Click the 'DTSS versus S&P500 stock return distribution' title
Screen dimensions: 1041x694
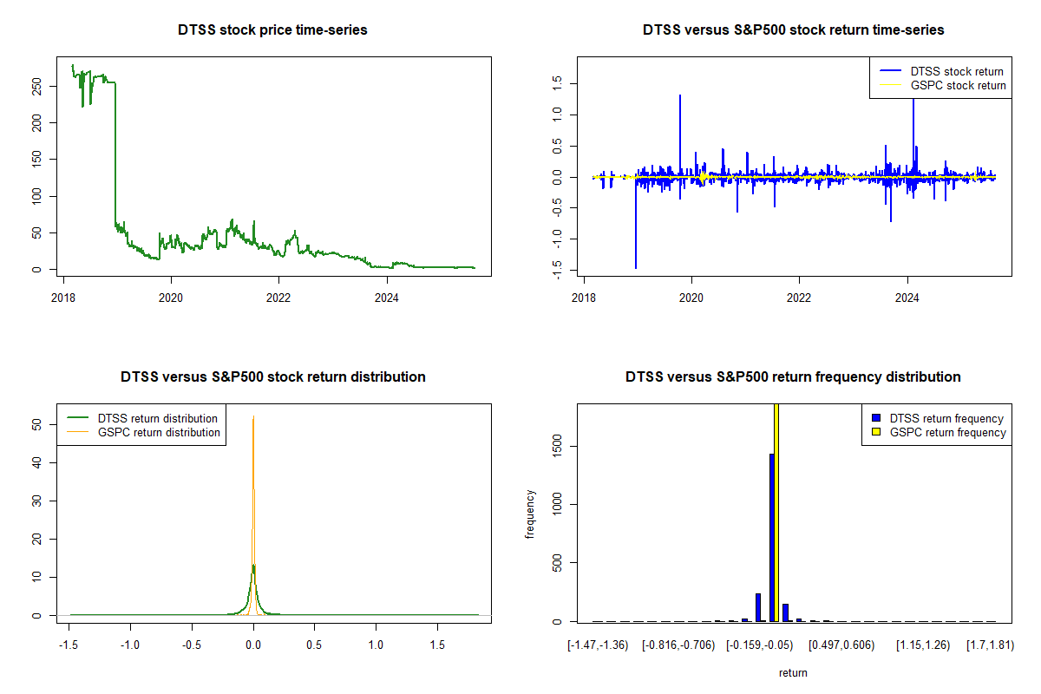pyautogui.click(x=272, y=377)
